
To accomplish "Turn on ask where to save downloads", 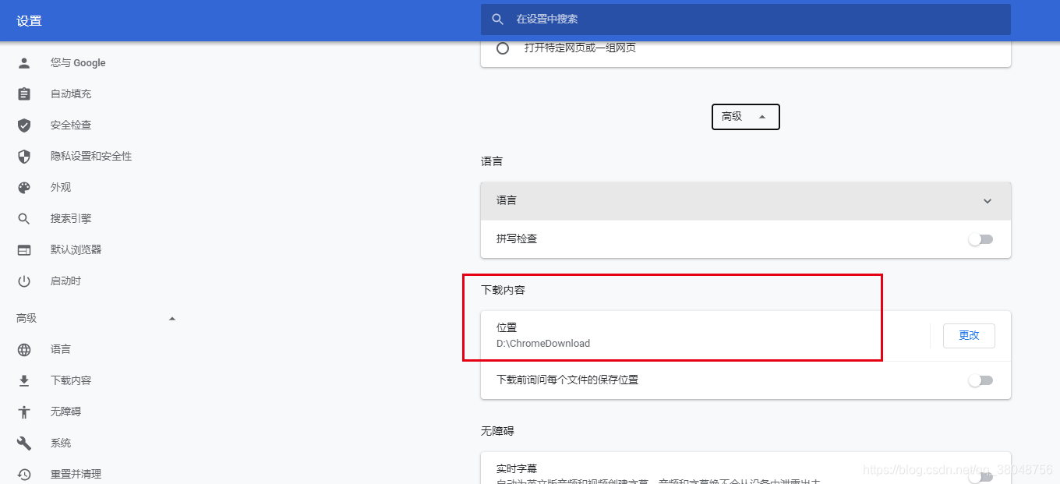I will pyautogui.click(x=981, y=380).
